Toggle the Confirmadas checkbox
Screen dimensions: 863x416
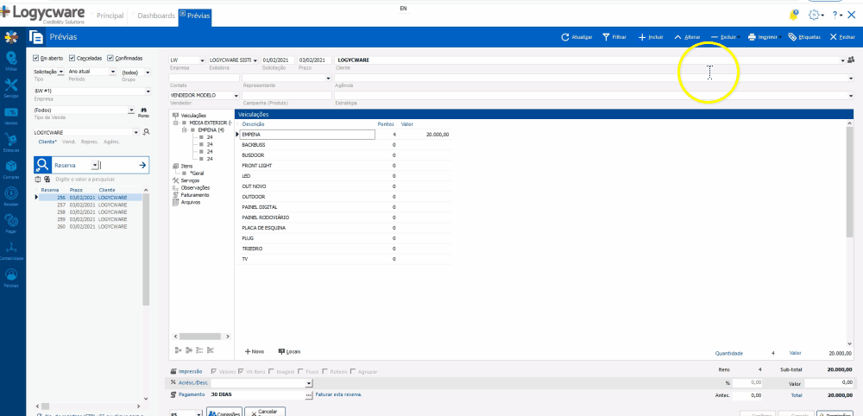click(110, 58)
